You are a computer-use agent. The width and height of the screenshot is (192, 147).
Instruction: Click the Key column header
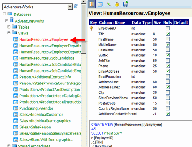click(94, 22)
